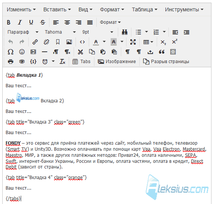Open the Формат toolbar dropdown
The image size is (213, 204).
[x=110, y=22]
